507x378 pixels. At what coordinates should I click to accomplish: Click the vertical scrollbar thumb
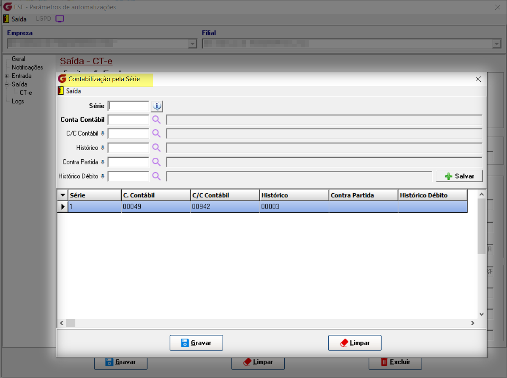(481, 226)
